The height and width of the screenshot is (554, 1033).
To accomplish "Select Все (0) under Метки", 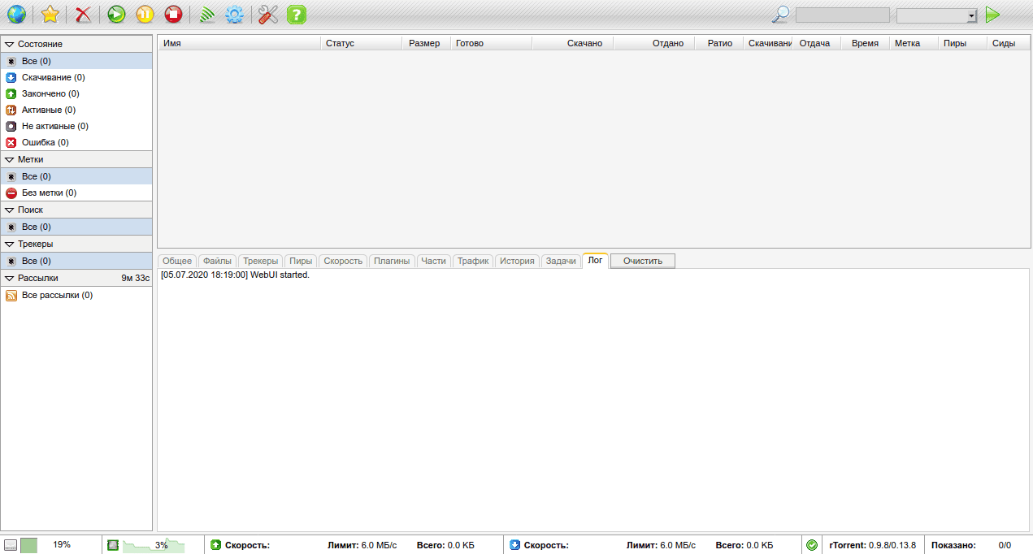I will click(76, 176).
